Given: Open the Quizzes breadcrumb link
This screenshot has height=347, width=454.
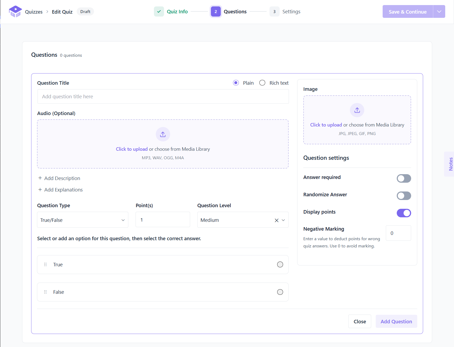Looking at the screenshot, I should 34,12.
